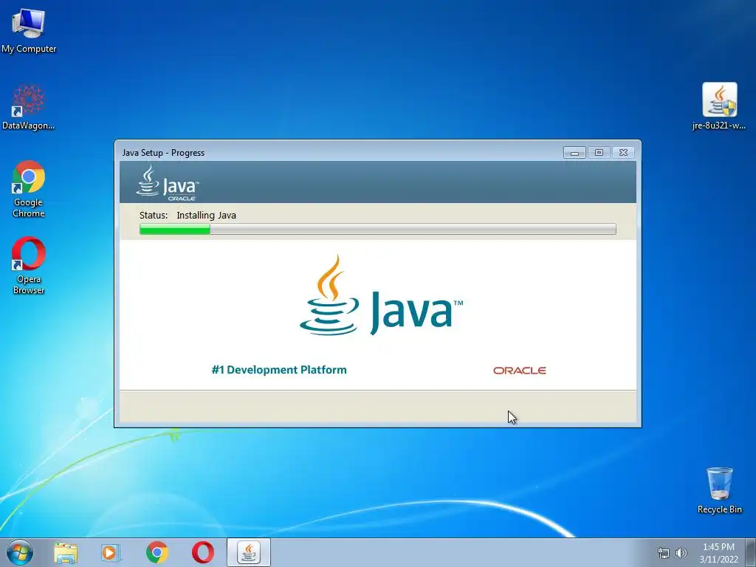756x567 pixels.
Task: Click the red ORACLE logo
Action: pyautogui.click(x=519, y=371)
